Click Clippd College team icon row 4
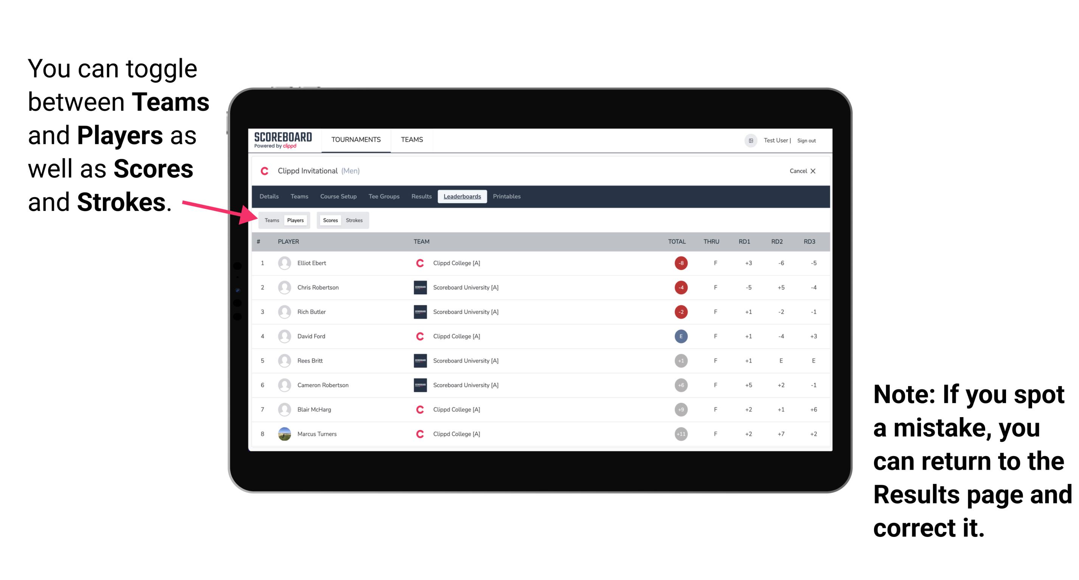The height and width of the screenshot is (580, 1079). coord(418,336)
